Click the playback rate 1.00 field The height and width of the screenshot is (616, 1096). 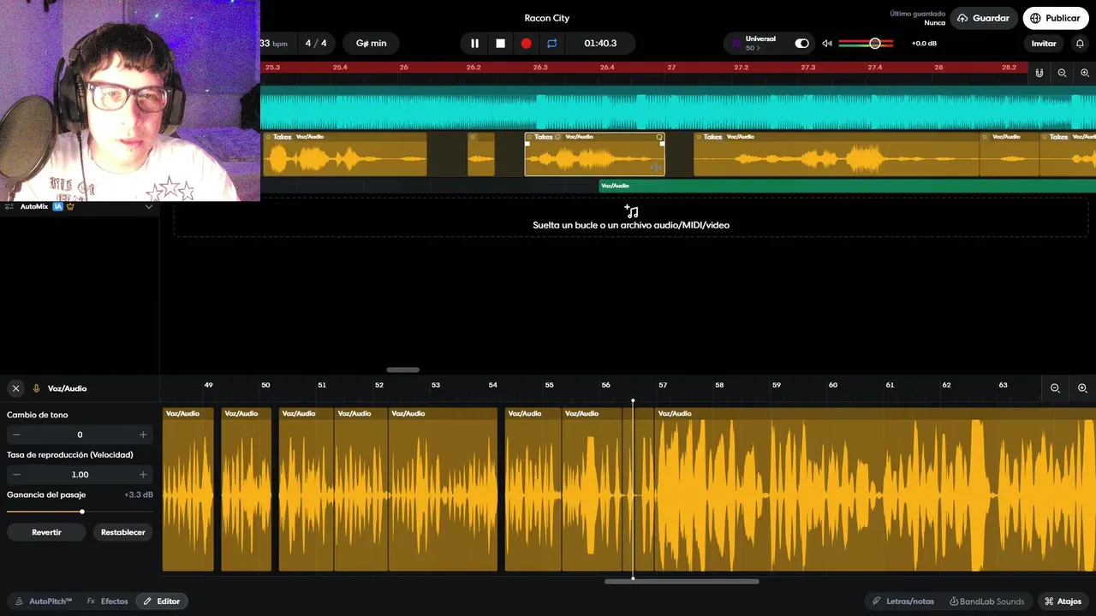click(x=80, y=474)
